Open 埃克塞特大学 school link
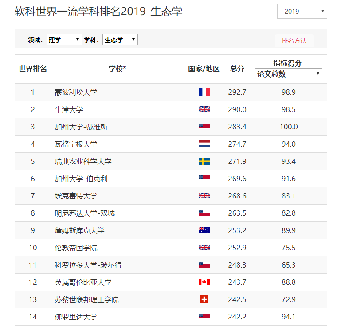The height and width of the screenshot is (326, 337). [x=76, y=196]
